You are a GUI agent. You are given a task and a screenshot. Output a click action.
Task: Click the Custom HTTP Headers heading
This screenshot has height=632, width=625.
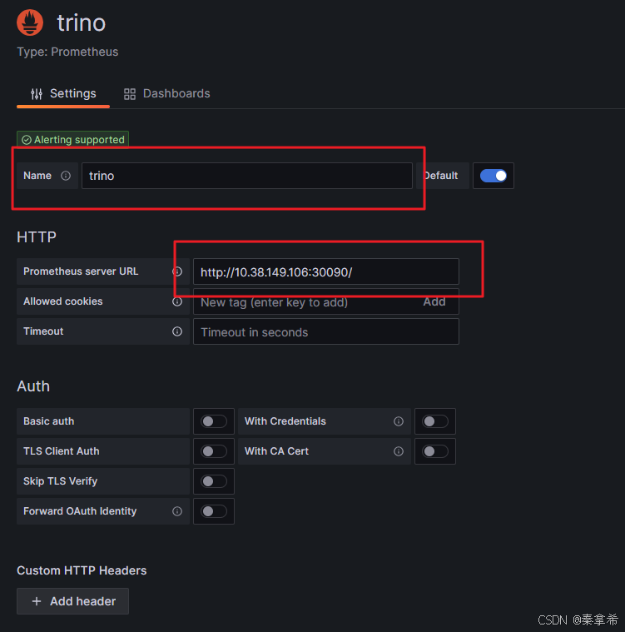(82, 570)
